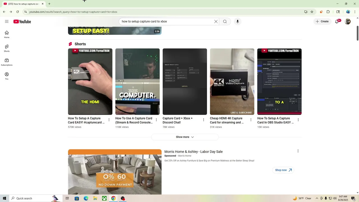The width and height of the screenshot is (359, 202).
Task: Open the taskbar clock showing 5:07 AM
Action: click(x=343, y=198)
